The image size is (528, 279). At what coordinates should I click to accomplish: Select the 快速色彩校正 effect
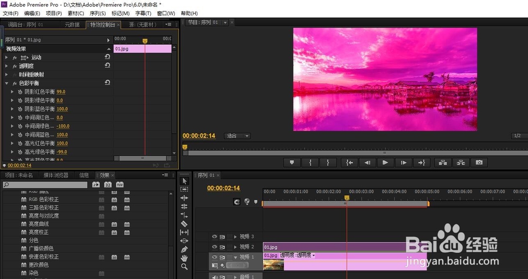pos(44,257)
